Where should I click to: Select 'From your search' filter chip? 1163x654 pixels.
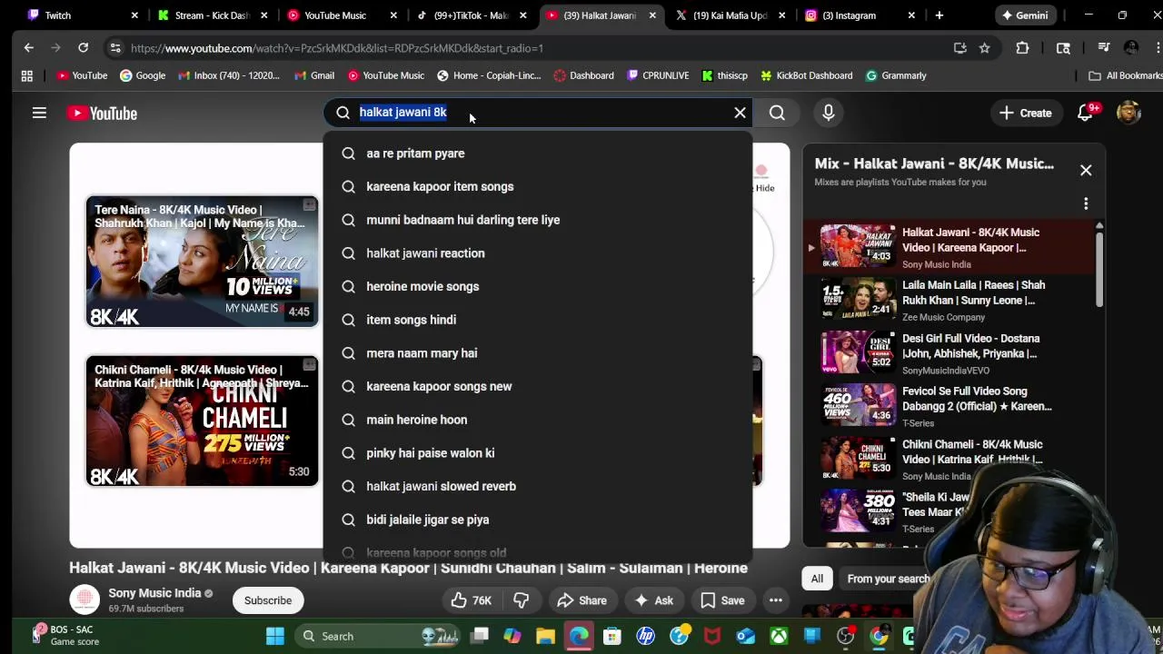click(x=888, y=579)
